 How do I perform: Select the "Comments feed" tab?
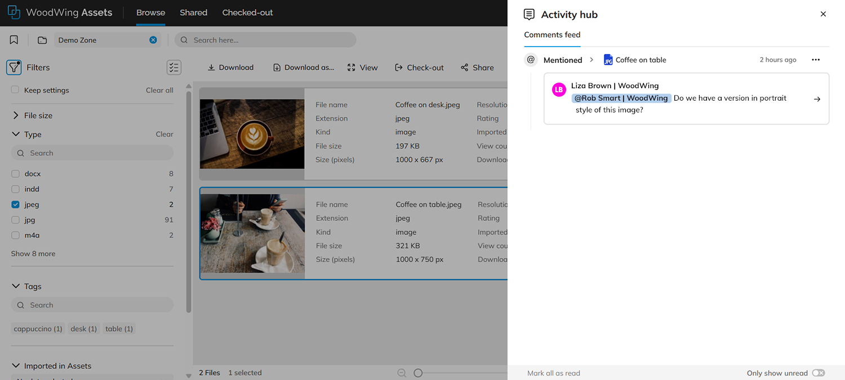pyautogui.click(x=552, y=34)
